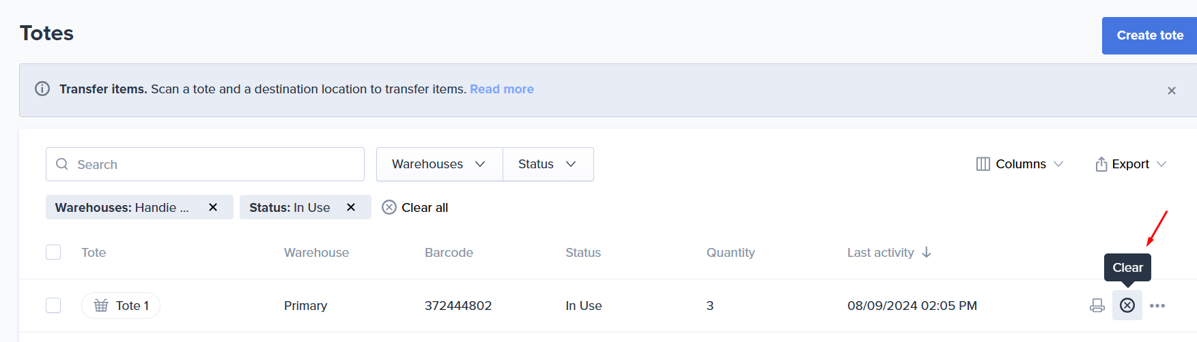Screen dimensions: 1197x342
Task: Click in the Search input field
Action: pyautogui.click(x=205, y=164)
